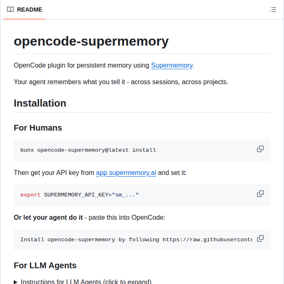Open the Supermemory link
284x284 pixels.
[x=172, y=66]
